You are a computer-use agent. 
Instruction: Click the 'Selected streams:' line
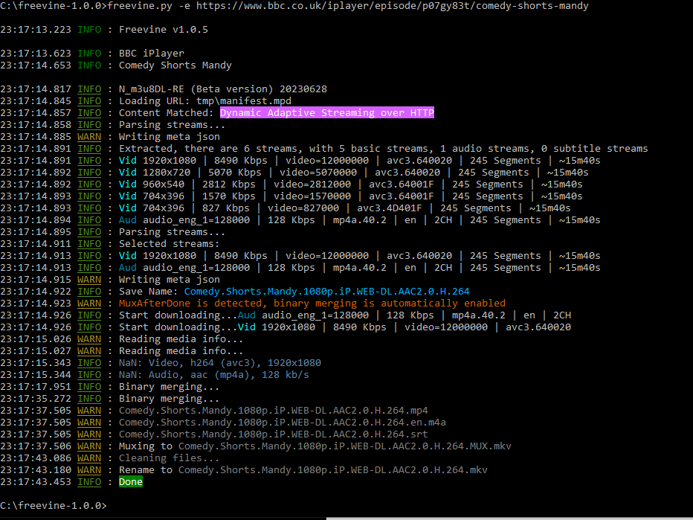169,244
